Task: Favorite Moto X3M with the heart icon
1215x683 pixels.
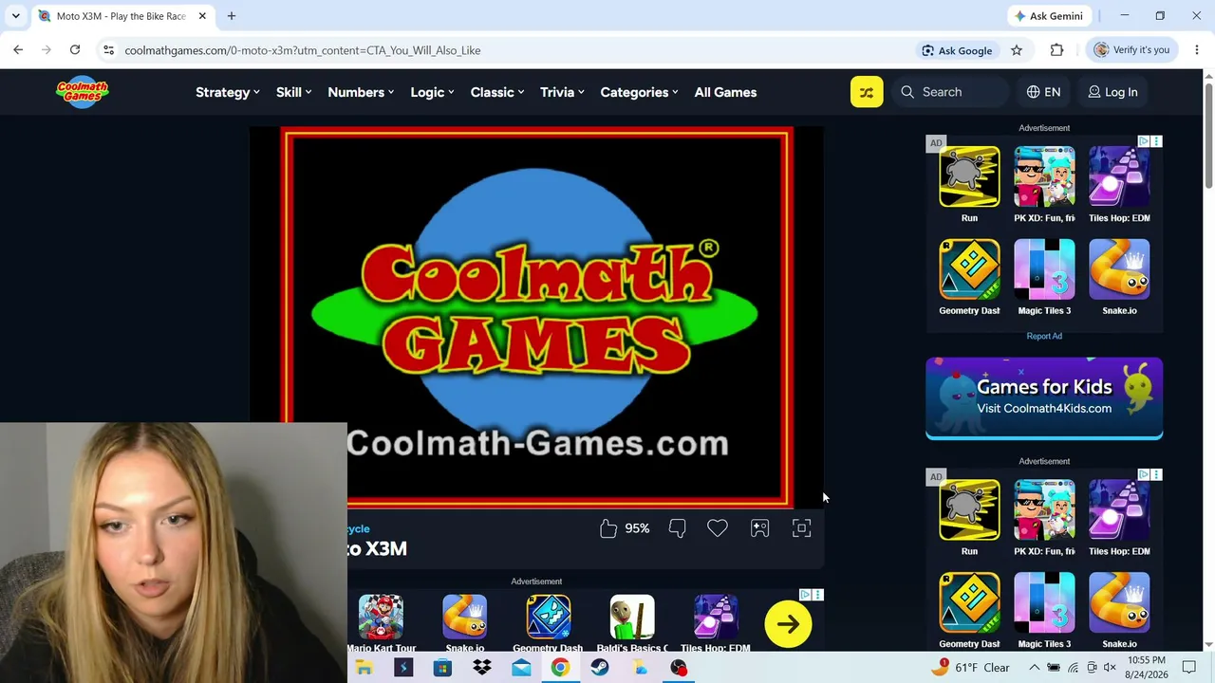Action: click(718, 528)
